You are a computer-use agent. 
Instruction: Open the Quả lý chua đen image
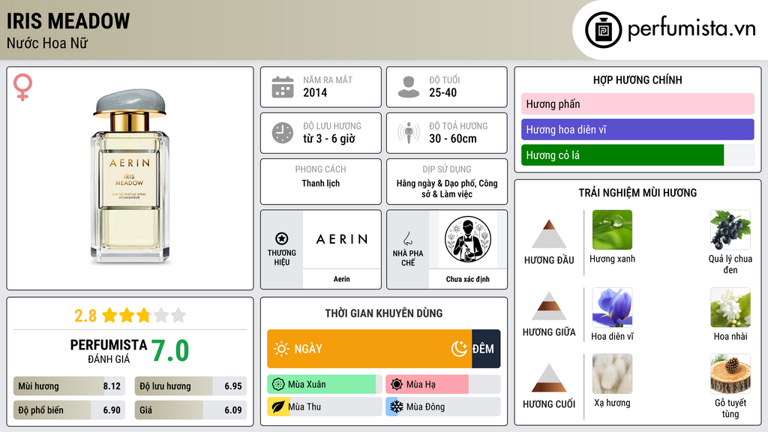click(730, 229)
